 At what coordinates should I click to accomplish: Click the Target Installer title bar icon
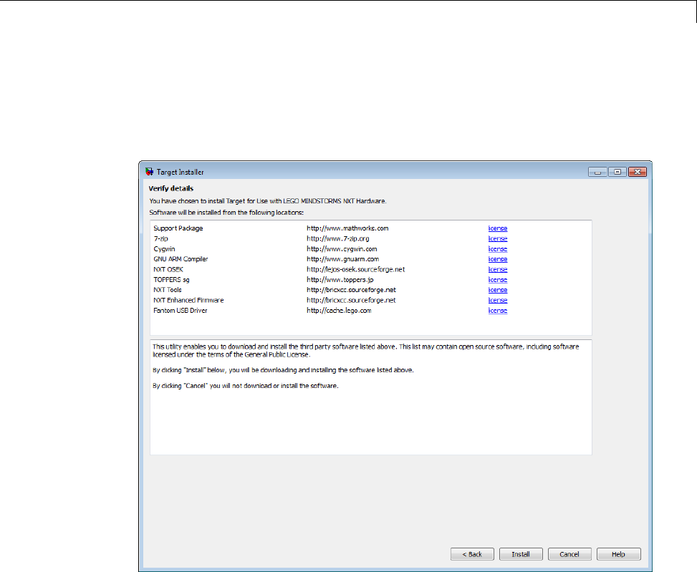149,172
